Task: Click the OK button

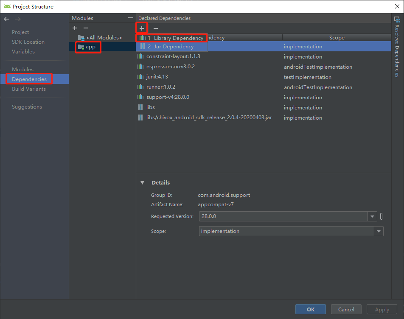Action: 311,310
